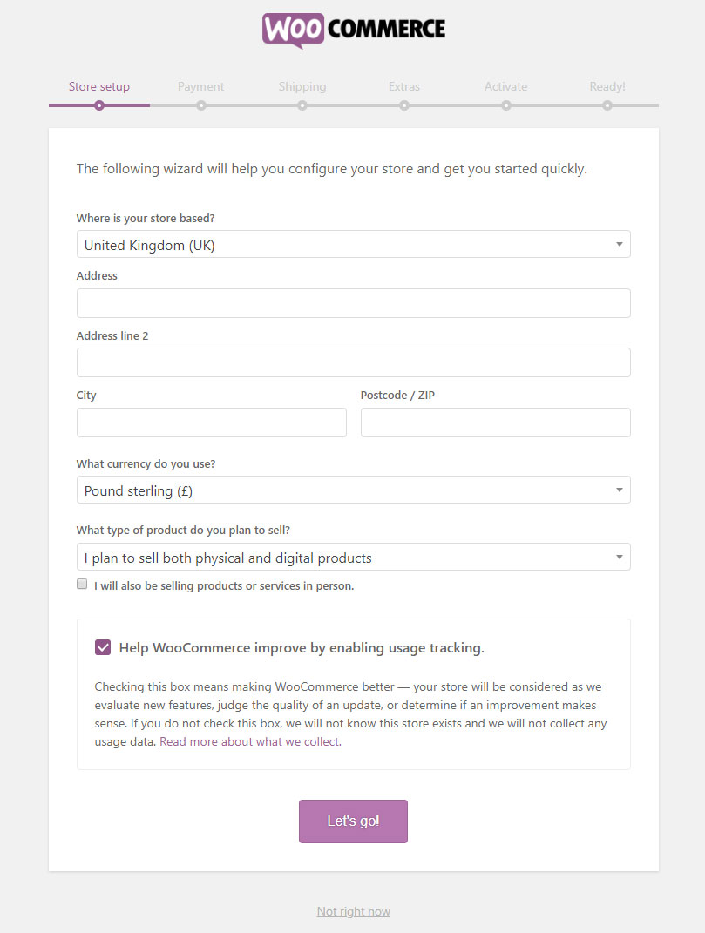
Task: Click the Shipping step circle marker
Action: click(302, 105)
